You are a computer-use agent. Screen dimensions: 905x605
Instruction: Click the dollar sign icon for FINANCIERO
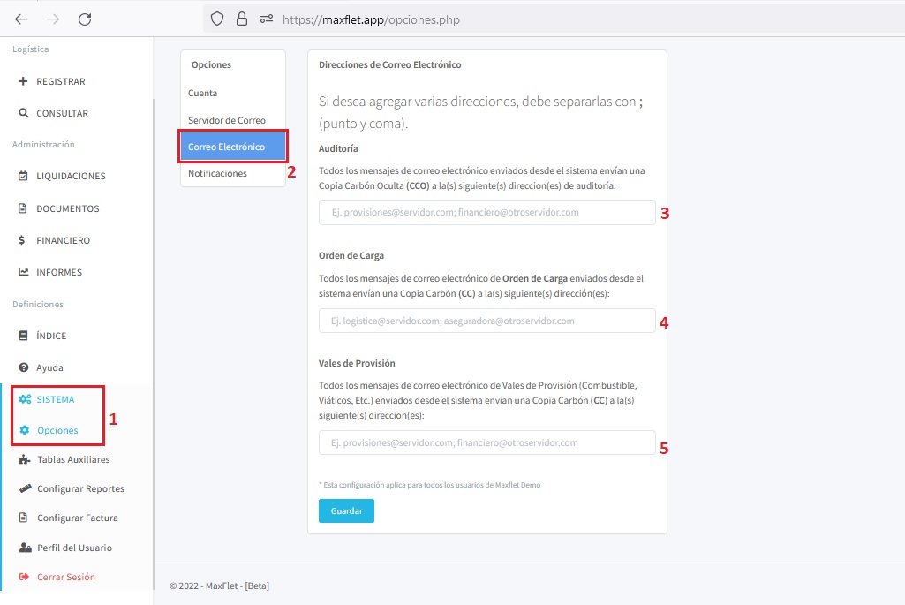24,240
